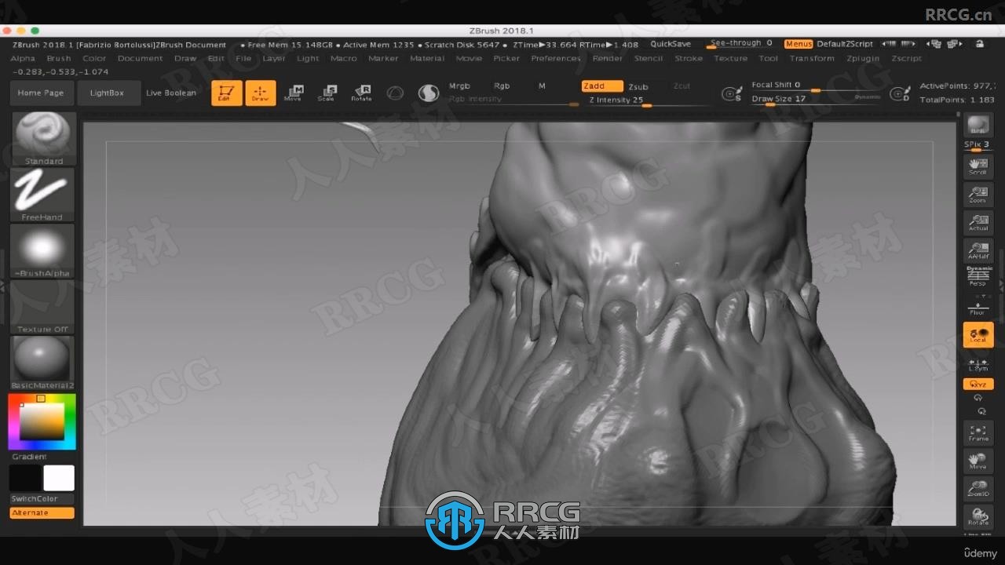Click the Move view icon on right shelf

978,461
